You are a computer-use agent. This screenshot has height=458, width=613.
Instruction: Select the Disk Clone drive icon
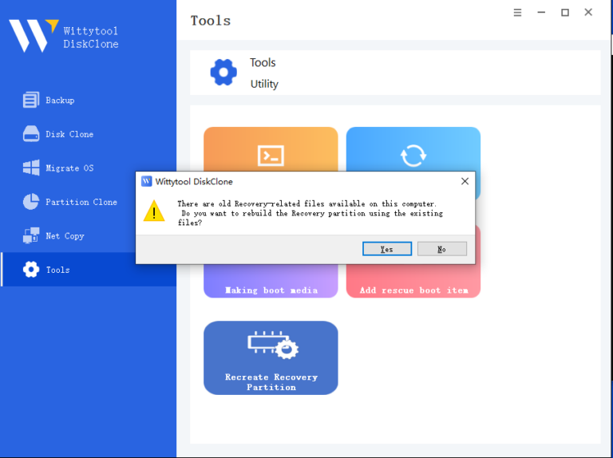point(31,134)
